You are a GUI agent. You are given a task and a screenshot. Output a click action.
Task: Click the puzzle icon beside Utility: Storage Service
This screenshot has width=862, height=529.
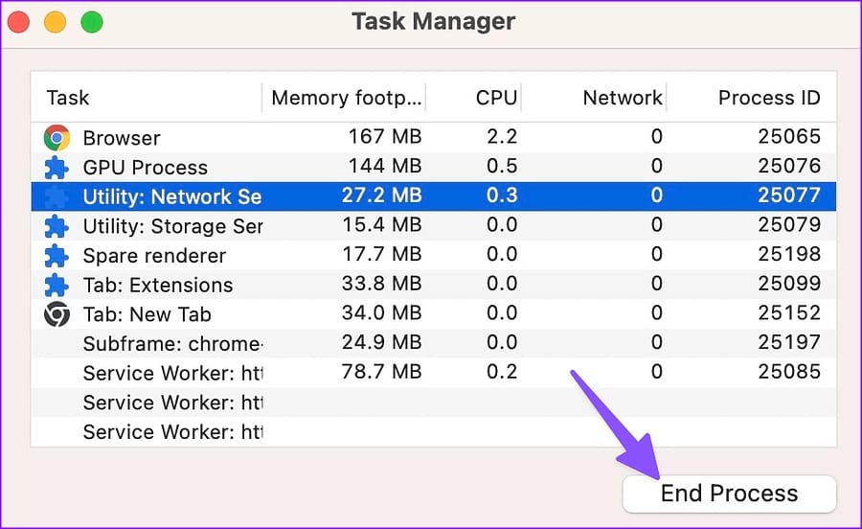(x=57, y=226)
